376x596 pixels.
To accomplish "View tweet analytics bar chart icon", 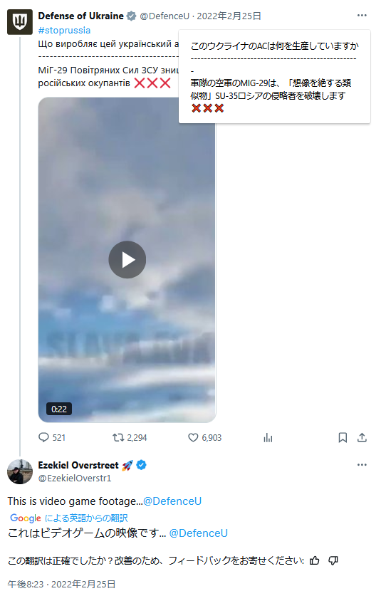I will (x=268, y=437).
